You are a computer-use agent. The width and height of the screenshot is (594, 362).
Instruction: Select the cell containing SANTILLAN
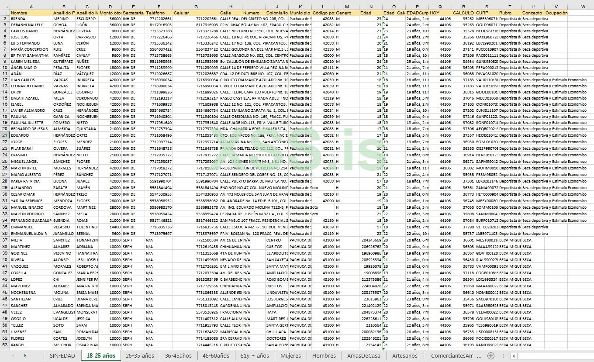tap(31, 299)
